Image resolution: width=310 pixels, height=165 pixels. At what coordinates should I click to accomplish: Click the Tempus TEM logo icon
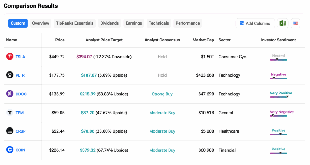coord(10,113)
